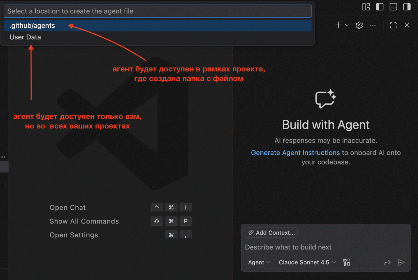
Task: Click the Describe what to build next field
Action: coord(289,247)
